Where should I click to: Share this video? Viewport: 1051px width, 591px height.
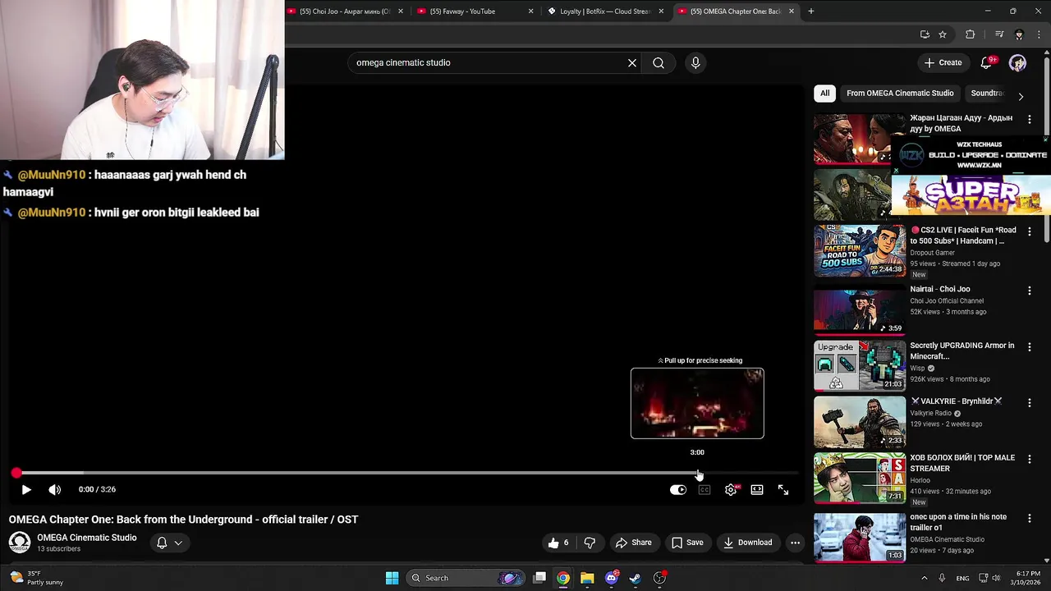click(x=633, y=543)
